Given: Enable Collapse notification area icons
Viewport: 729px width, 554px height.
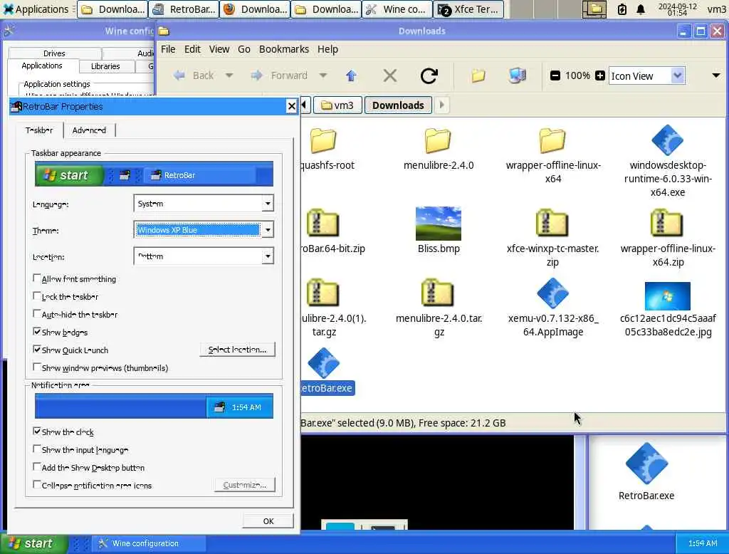Looking at the screenshot, I should (x=37, y=485).
